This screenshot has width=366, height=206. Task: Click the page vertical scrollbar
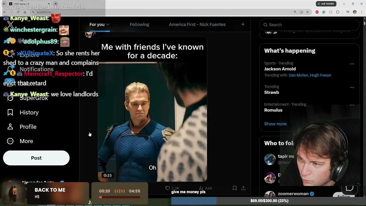pos(364,23)
